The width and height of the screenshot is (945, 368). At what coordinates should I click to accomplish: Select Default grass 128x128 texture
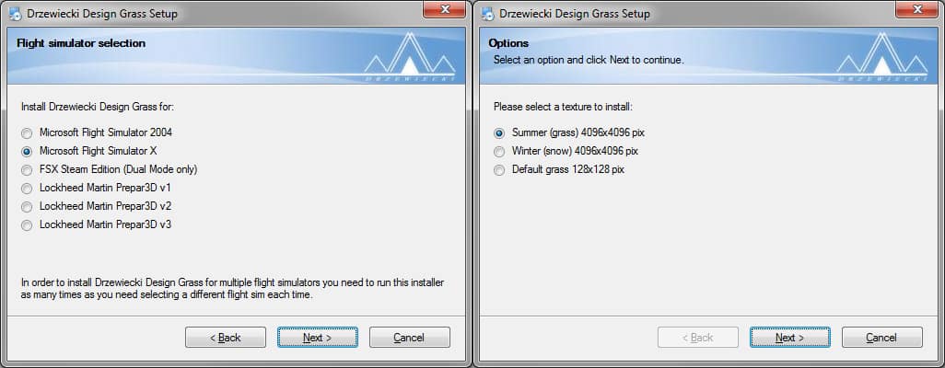tap(499, 170)
